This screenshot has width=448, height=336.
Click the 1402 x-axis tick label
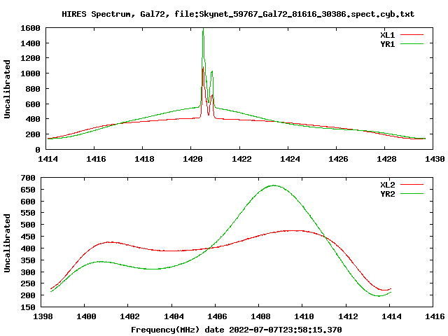(x=129, y=316)
